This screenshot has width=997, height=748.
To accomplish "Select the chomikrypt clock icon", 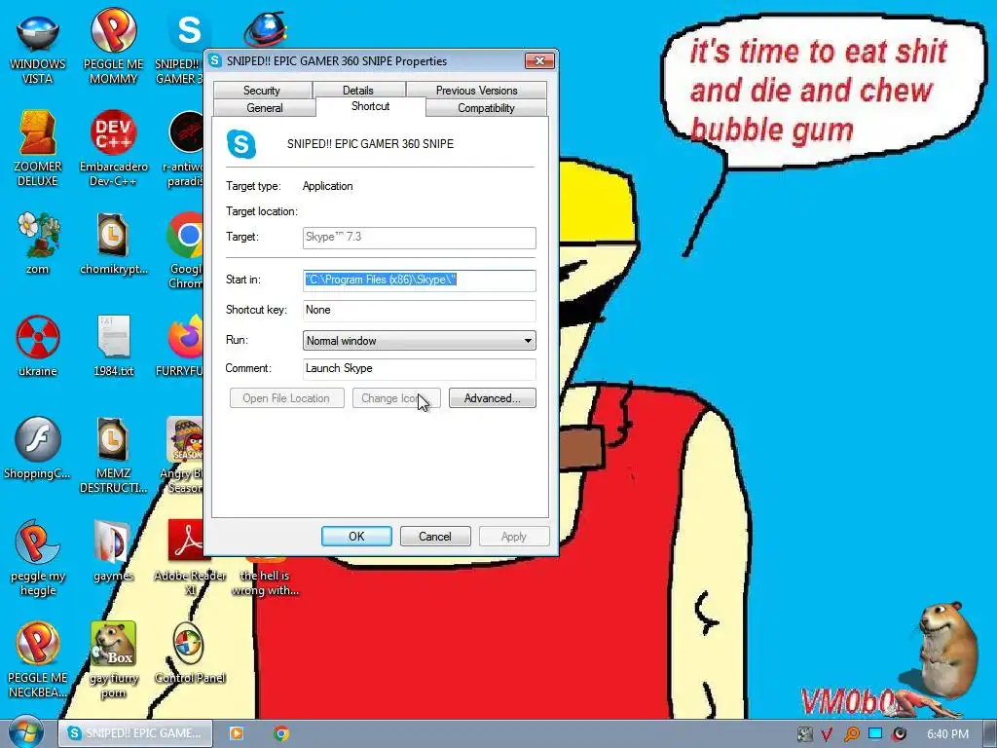I will (113, 243).
